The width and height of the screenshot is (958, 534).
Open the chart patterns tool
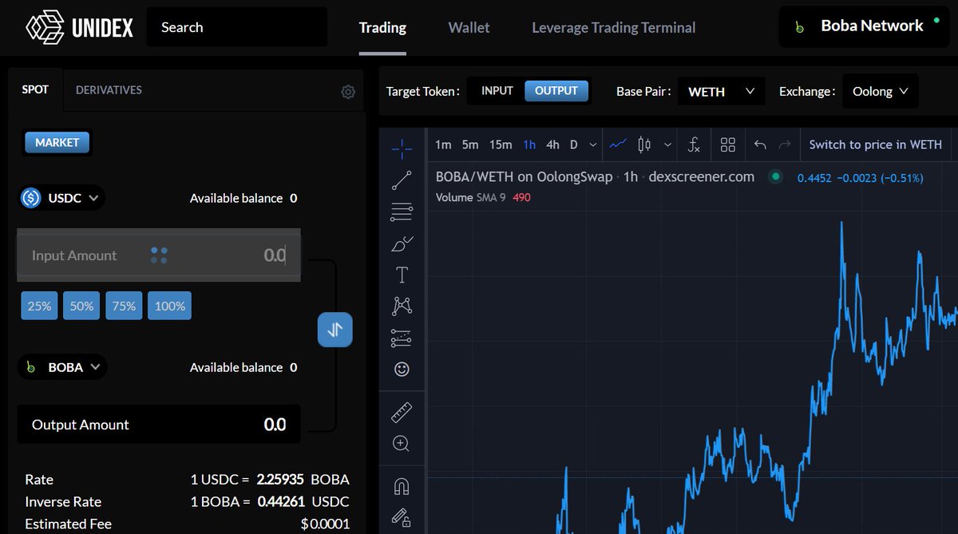click(x=402, y=306)
